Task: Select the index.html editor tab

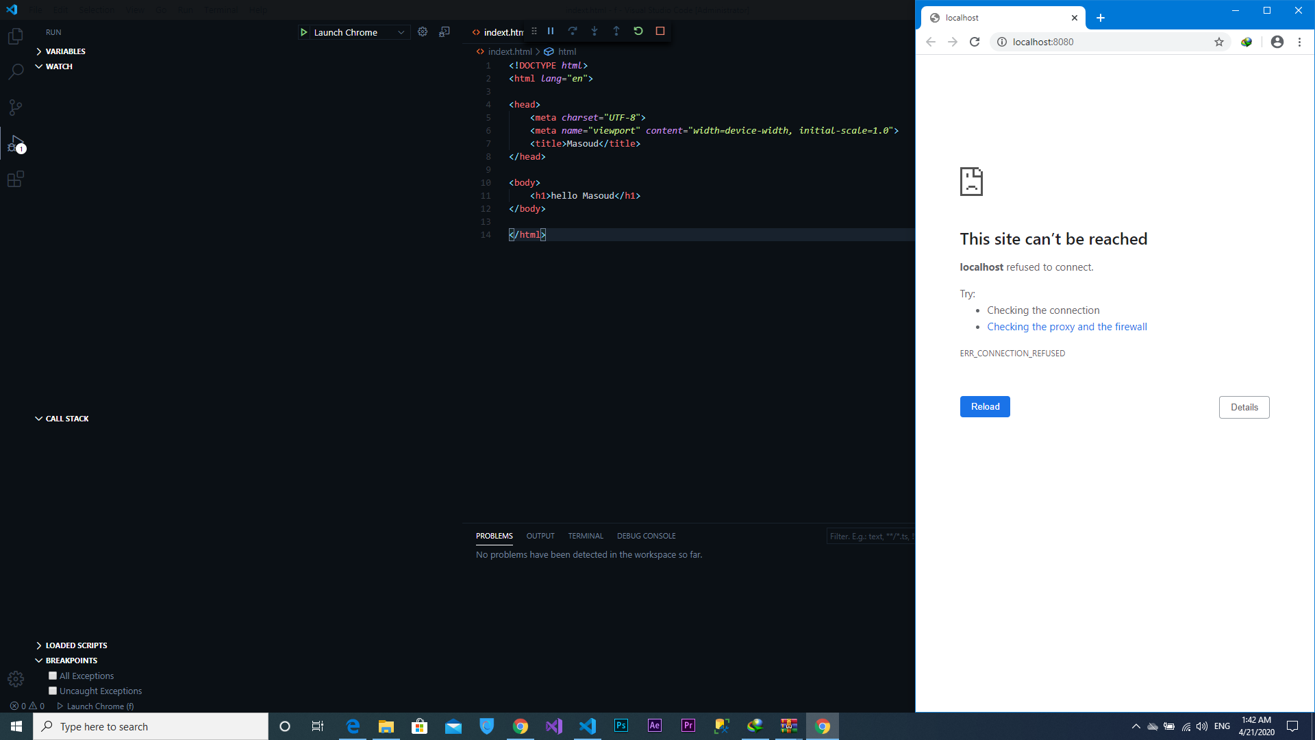Action: 498,32
